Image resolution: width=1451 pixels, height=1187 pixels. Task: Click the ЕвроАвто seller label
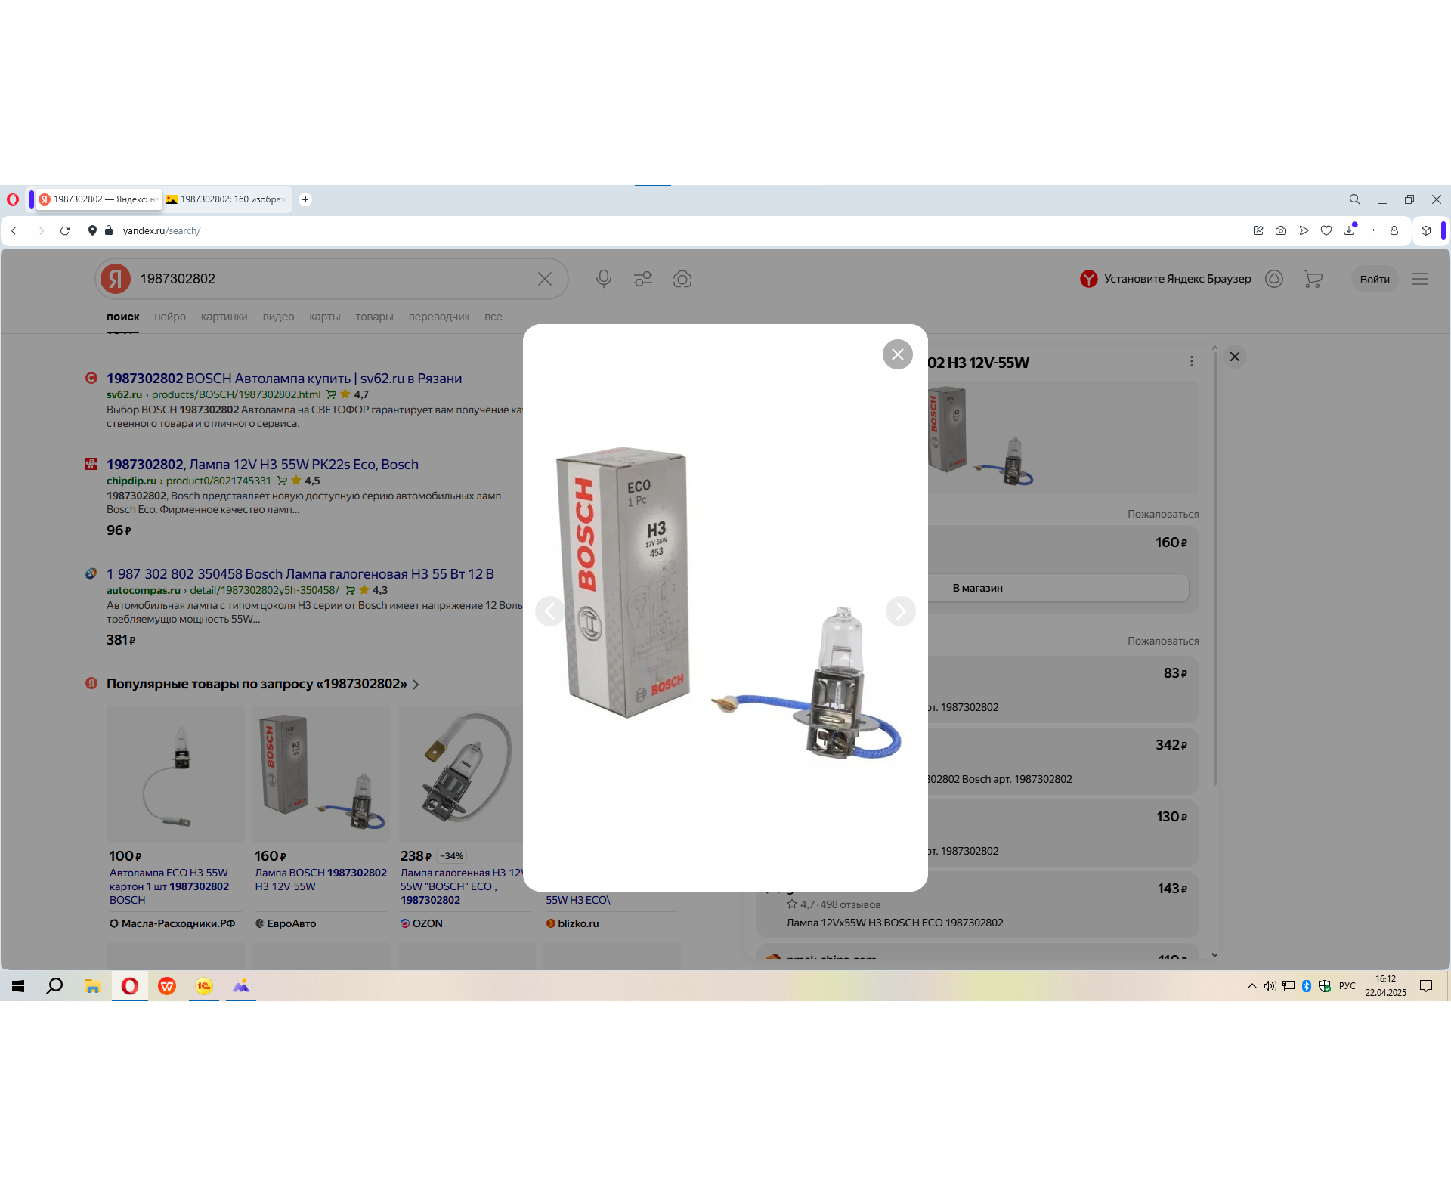286,923
